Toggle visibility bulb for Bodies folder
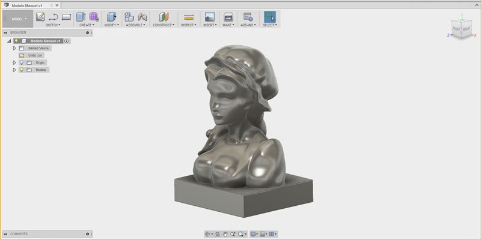This screenshot has height=240, width=481. [x=21, y=70]
